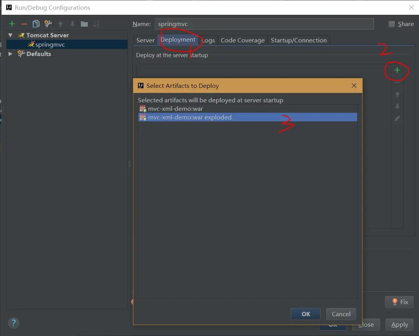This screenshot has width=419, height=336.
Task: Add artifact with green plus in Deployment
Action: click(x=397, y=70)
